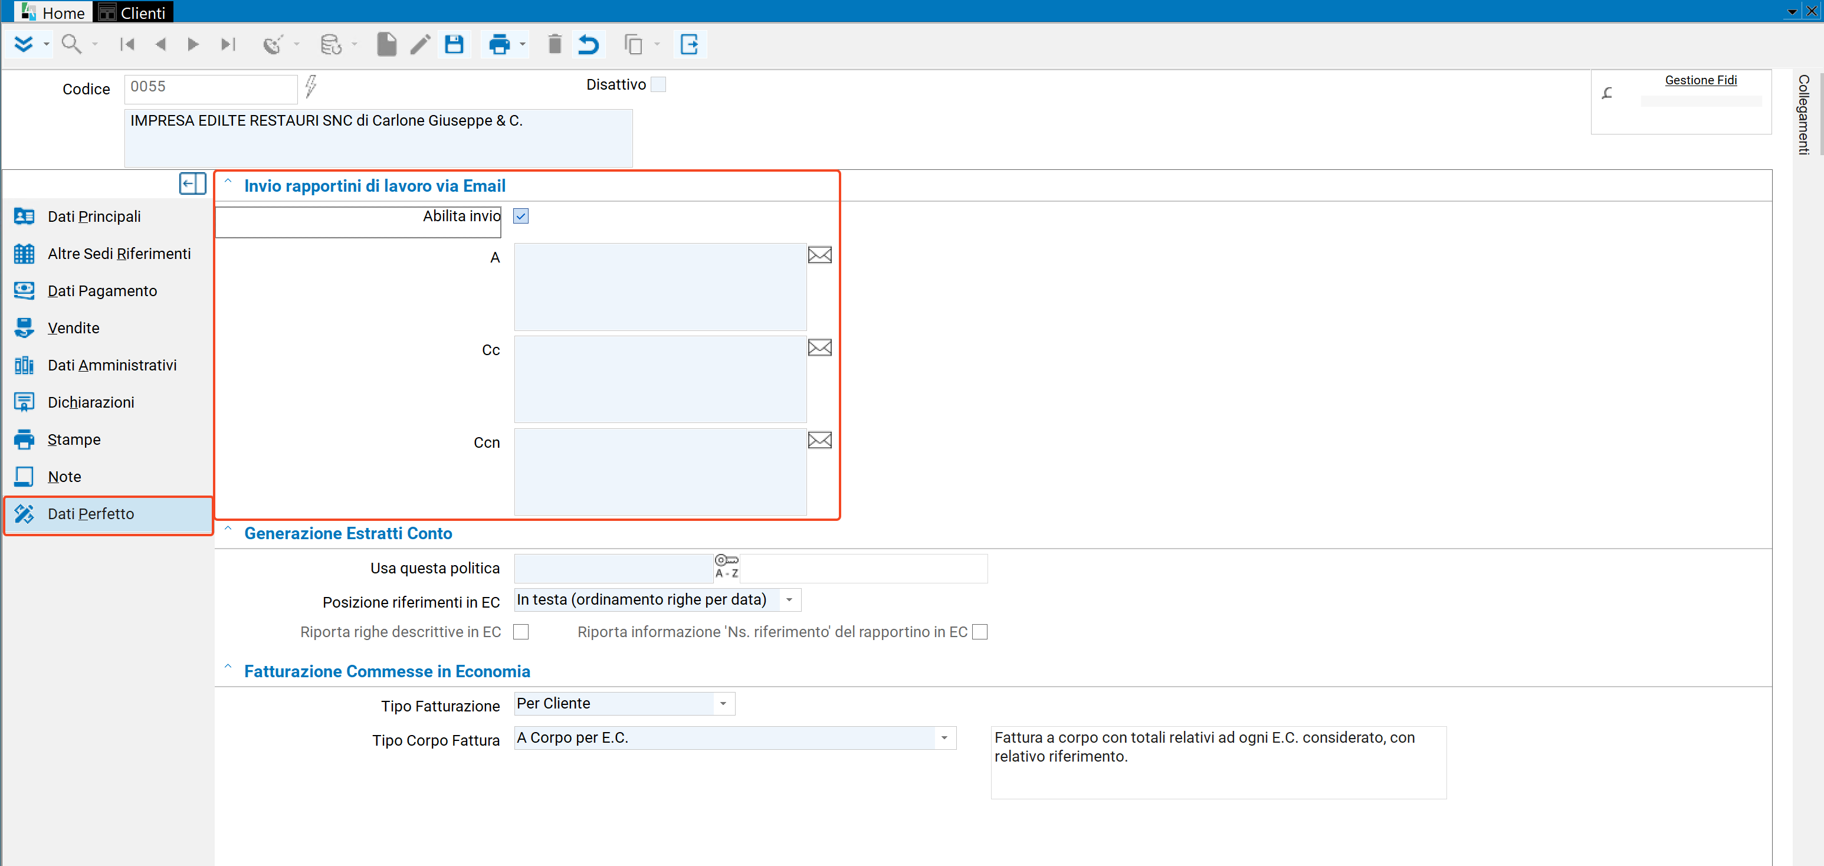1824x866 pixels.
Task: Open Posizione riferimenti in EC dropdown
Action: click(789, 600)
